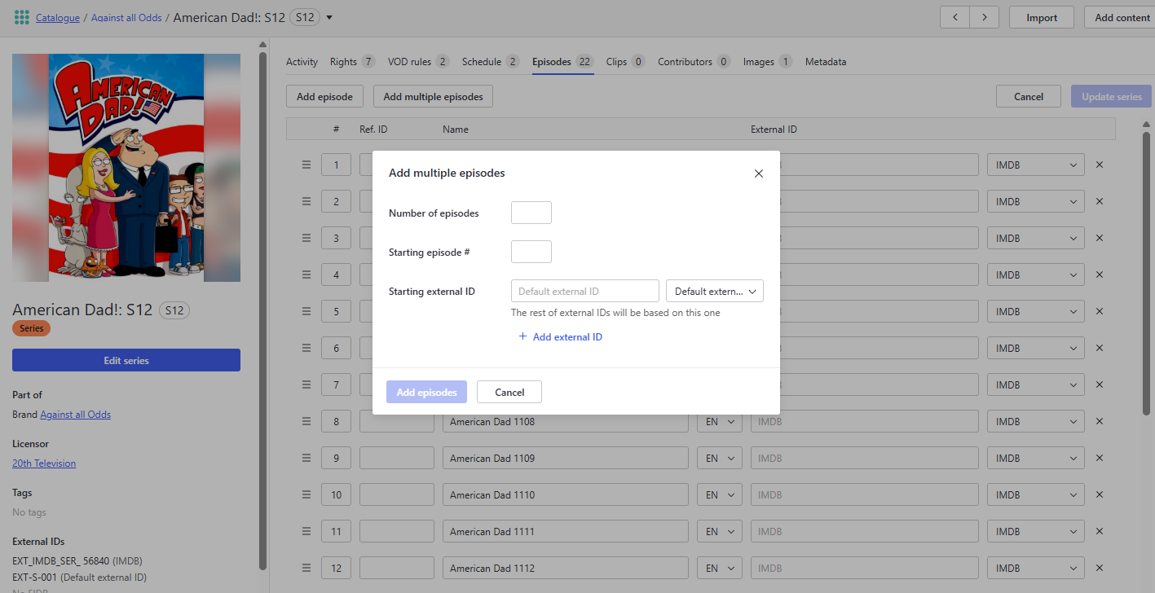Open the EN language dropdown for episode 8
The height and width of the screenshot is (593, 1155).
click(719, 421)
